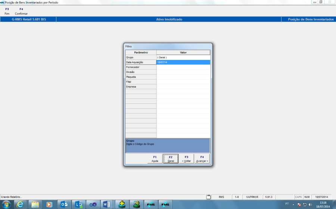Click the Plaqueta value field
The height and width of the screenshot is (209, 336).
point(183,77)
